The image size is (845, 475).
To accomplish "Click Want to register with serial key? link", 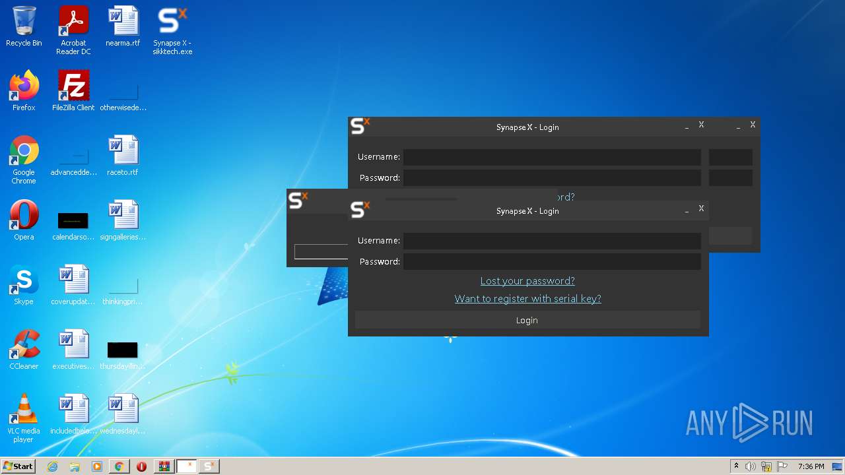I will click(527, 298).
